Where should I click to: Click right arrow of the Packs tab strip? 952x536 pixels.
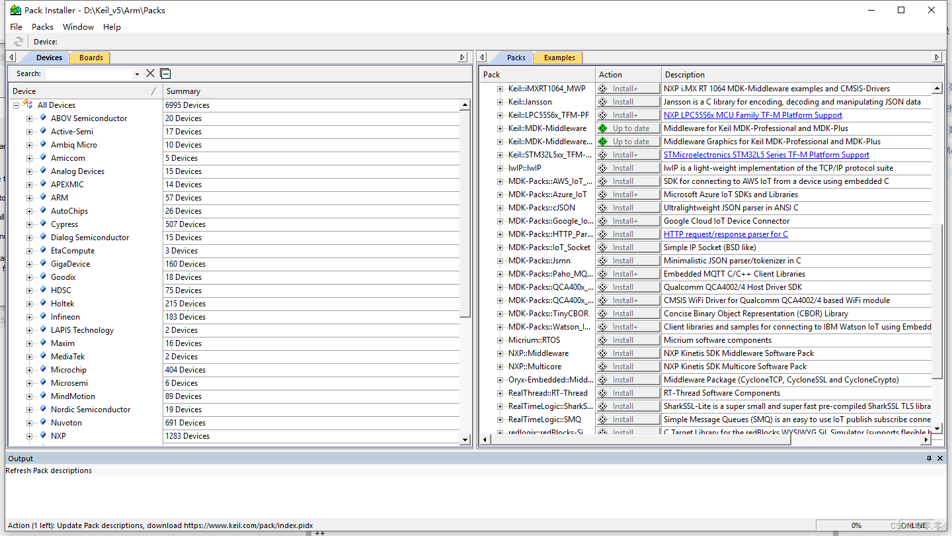937,58
